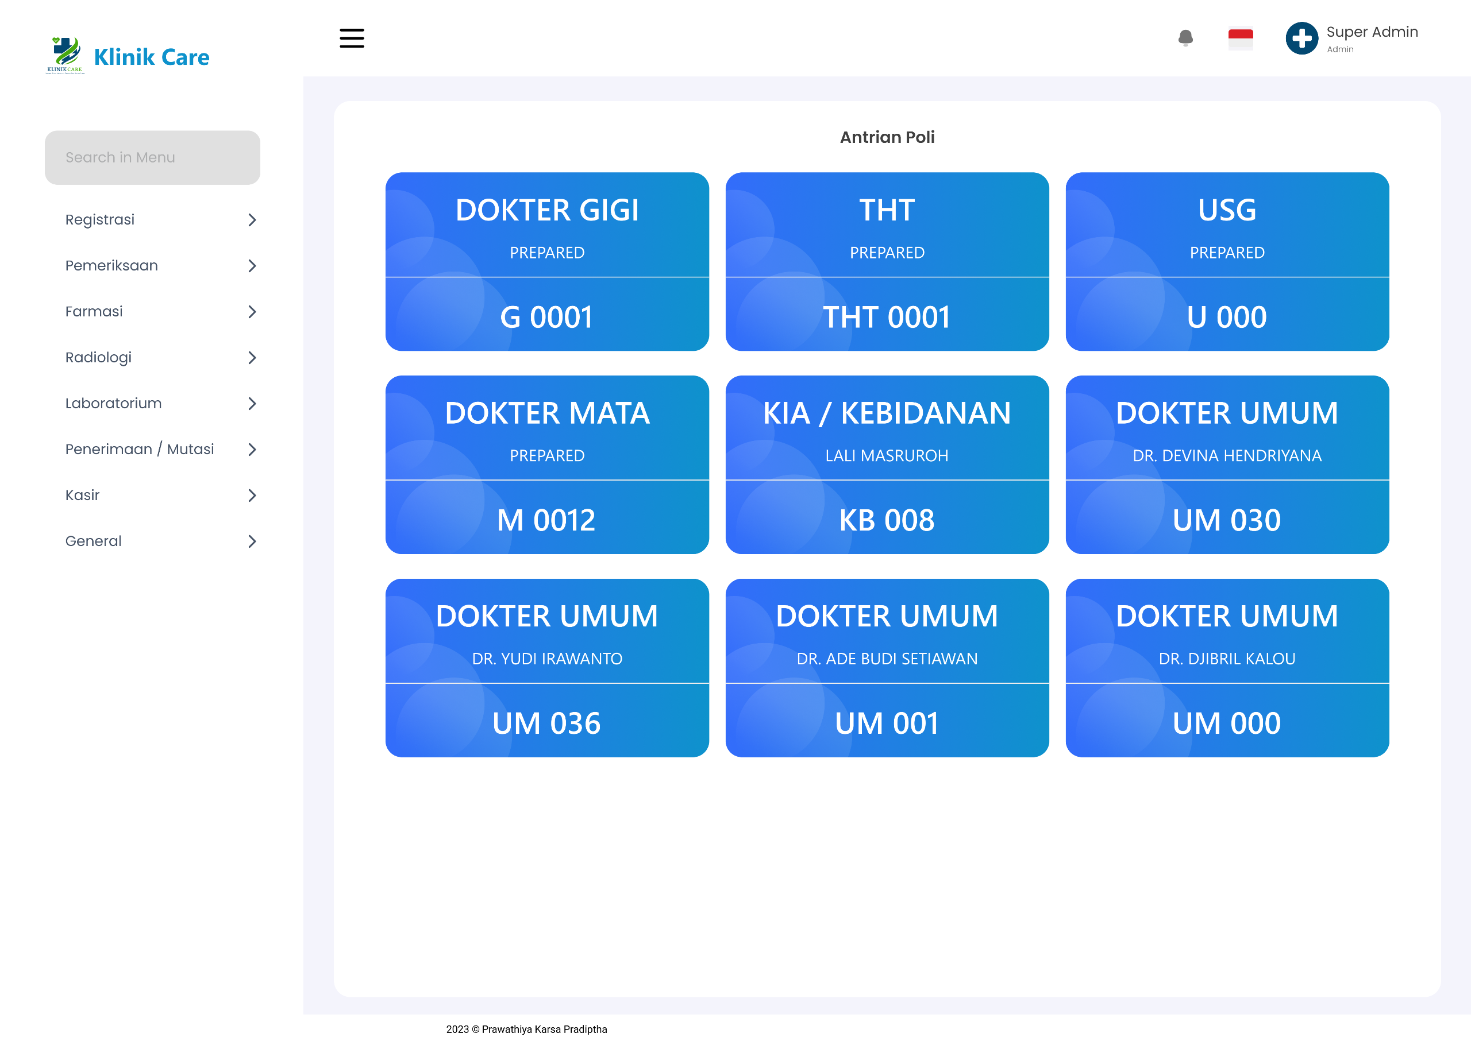The image size is (1471, 1045).
Task: Click the hamburger menu icon
Action: [352, 38]
